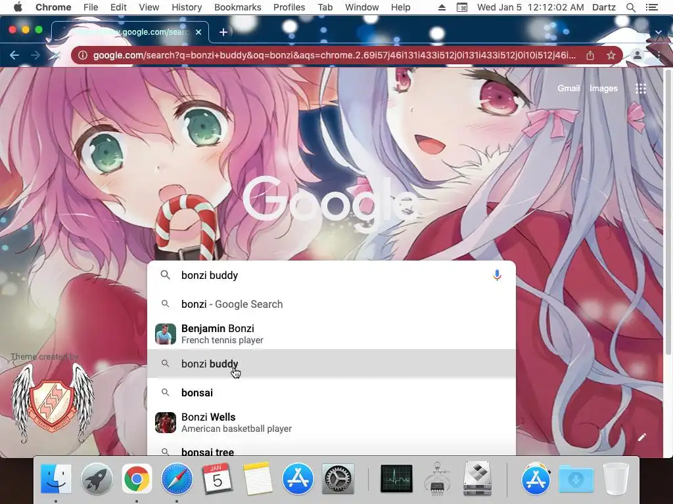Image resolution: width=673 pixels, height=504 pixels.
Task: Open the History menu
Action: [x=187, y=7]
